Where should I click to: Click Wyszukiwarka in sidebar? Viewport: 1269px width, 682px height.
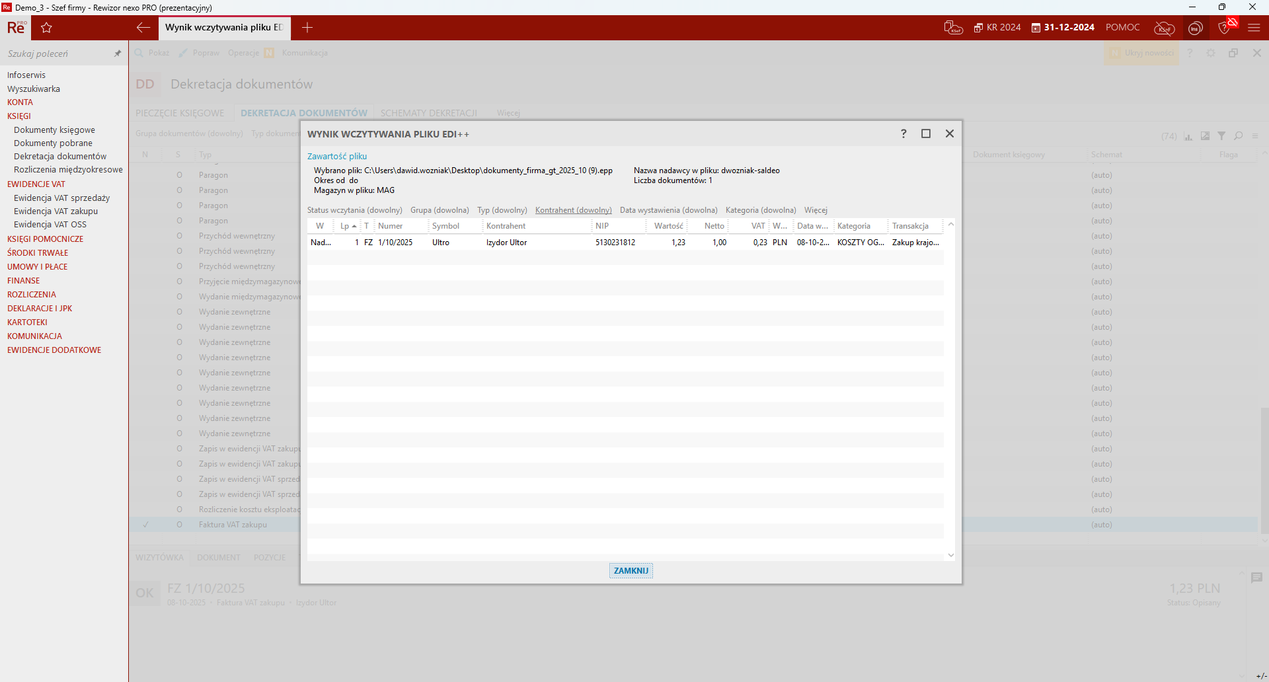[34, 89]
